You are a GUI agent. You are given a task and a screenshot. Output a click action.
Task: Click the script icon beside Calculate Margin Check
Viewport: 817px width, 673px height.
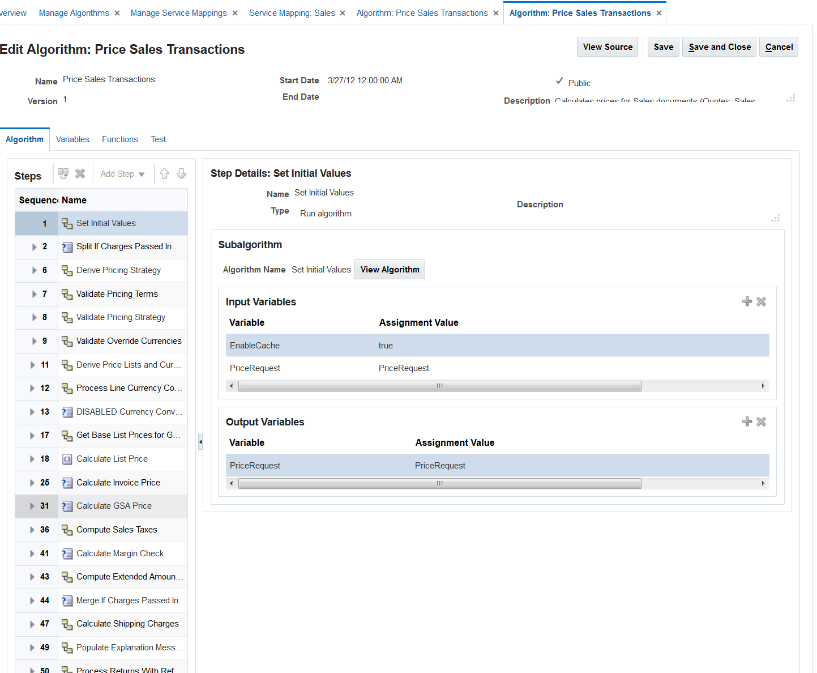pyautogui.click(x=66, y=553)
